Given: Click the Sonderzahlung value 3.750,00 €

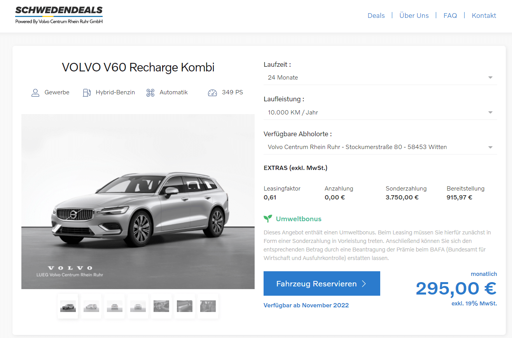Looking at the screenshot, I should click(x=402, y=197).
